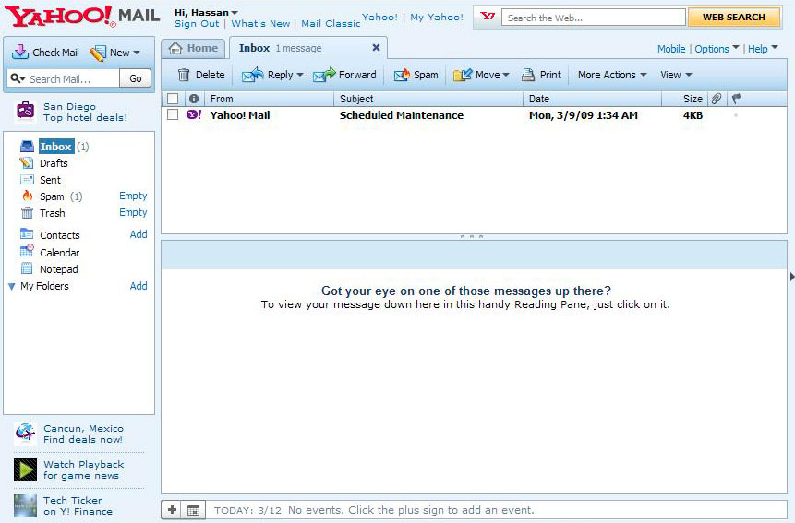Click the Contacts card icon
The width and height of the screenshot is (795, 523).
[x=27, y=234]
